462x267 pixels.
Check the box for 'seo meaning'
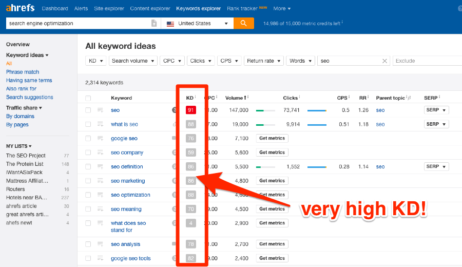[x=88, y=209]
